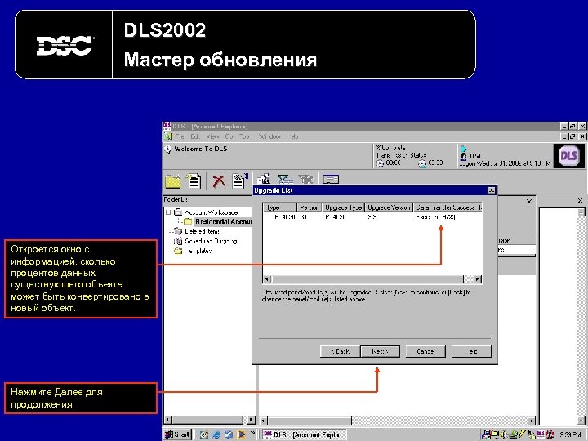Click the folder list's right scroll arrow
Viewport: 588px width, 441px height.
pyautogui.click(x=251, y=420)
